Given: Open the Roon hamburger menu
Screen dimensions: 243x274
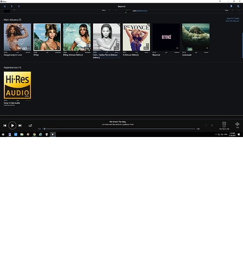Looking at the screenshot, I should click(5, 6).
